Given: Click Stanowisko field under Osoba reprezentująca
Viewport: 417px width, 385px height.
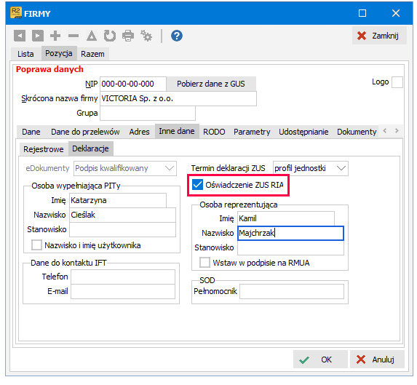Looking at the screenshot, I should click(290, 247).
